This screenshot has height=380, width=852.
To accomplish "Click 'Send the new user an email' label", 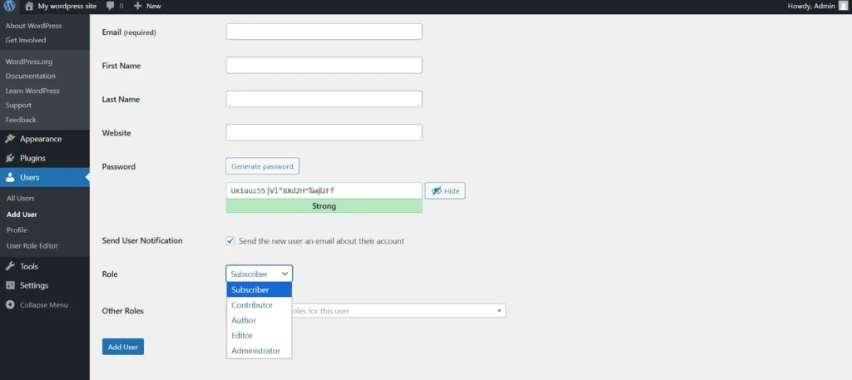I will tap(322, 241).
